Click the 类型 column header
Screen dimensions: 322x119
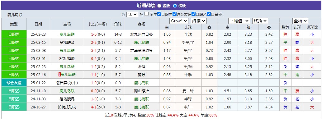[x=14, y=24]
